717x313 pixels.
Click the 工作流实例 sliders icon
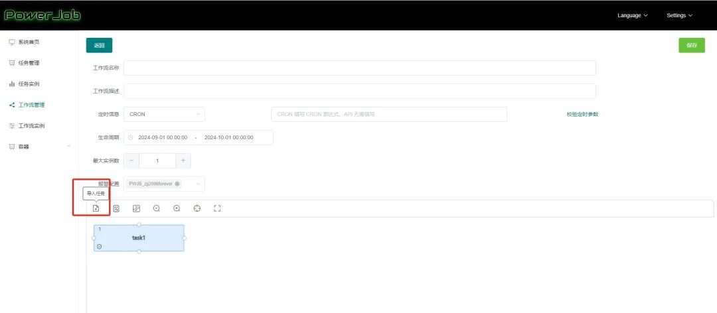pos(12,125)
